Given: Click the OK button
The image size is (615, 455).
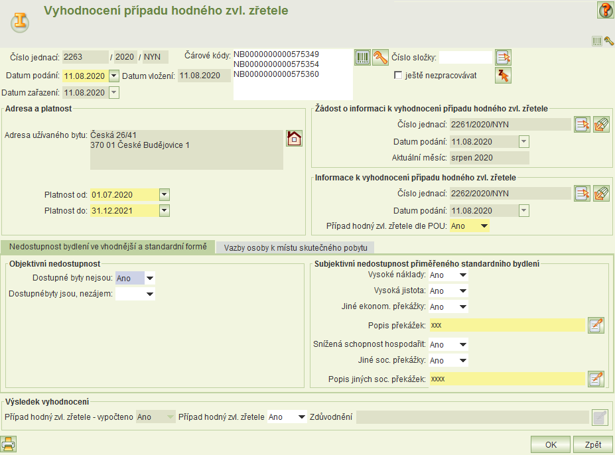Looking at the screenshot, I should [x=550, y=444].
